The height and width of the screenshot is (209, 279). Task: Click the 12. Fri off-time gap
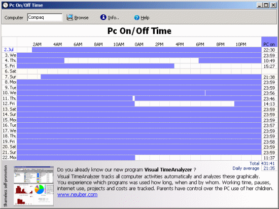(185, 103)
